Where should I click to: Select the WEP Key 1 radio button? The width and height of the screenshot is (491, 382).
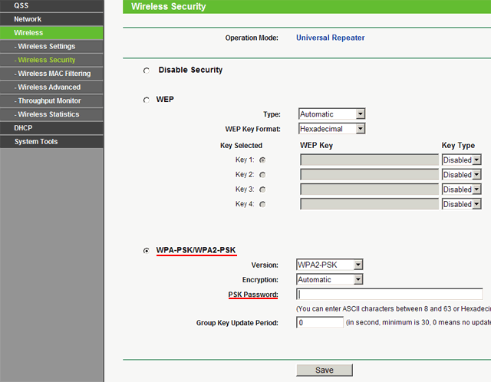(x=263, y=160)
